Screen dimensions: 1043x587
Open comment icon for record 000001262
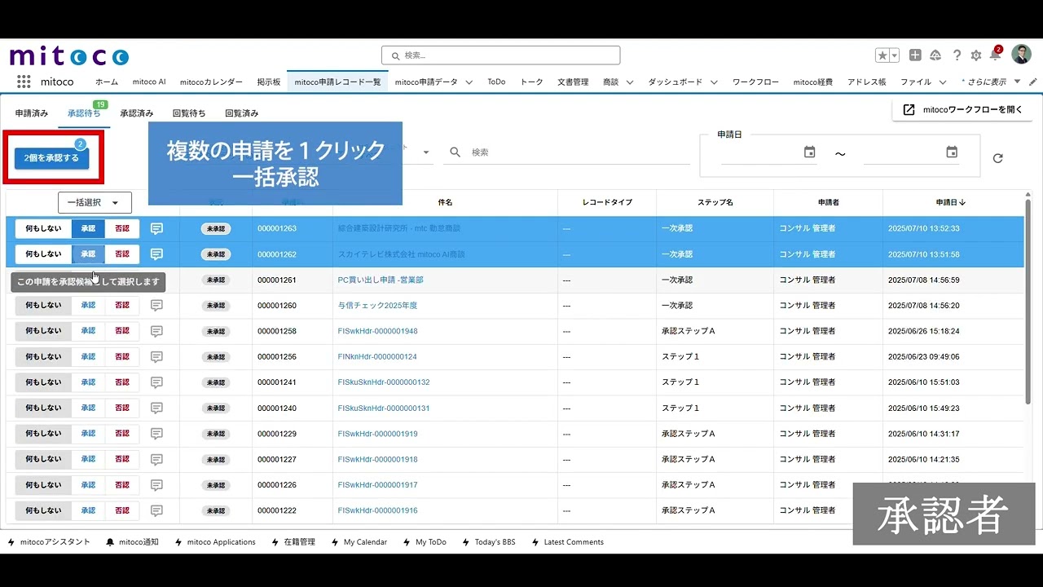click(157, 254)
